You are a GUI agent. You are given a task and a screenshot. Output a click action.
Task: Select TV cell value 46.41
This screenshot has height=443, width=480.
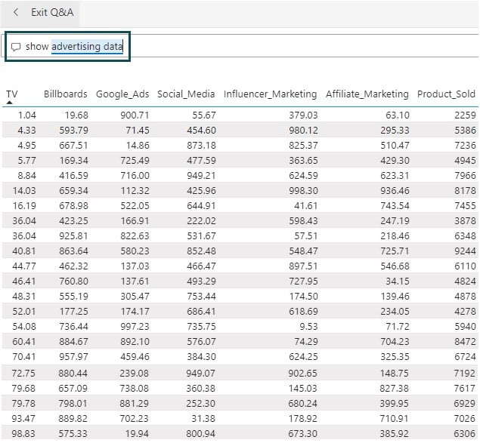pos(24,281)
